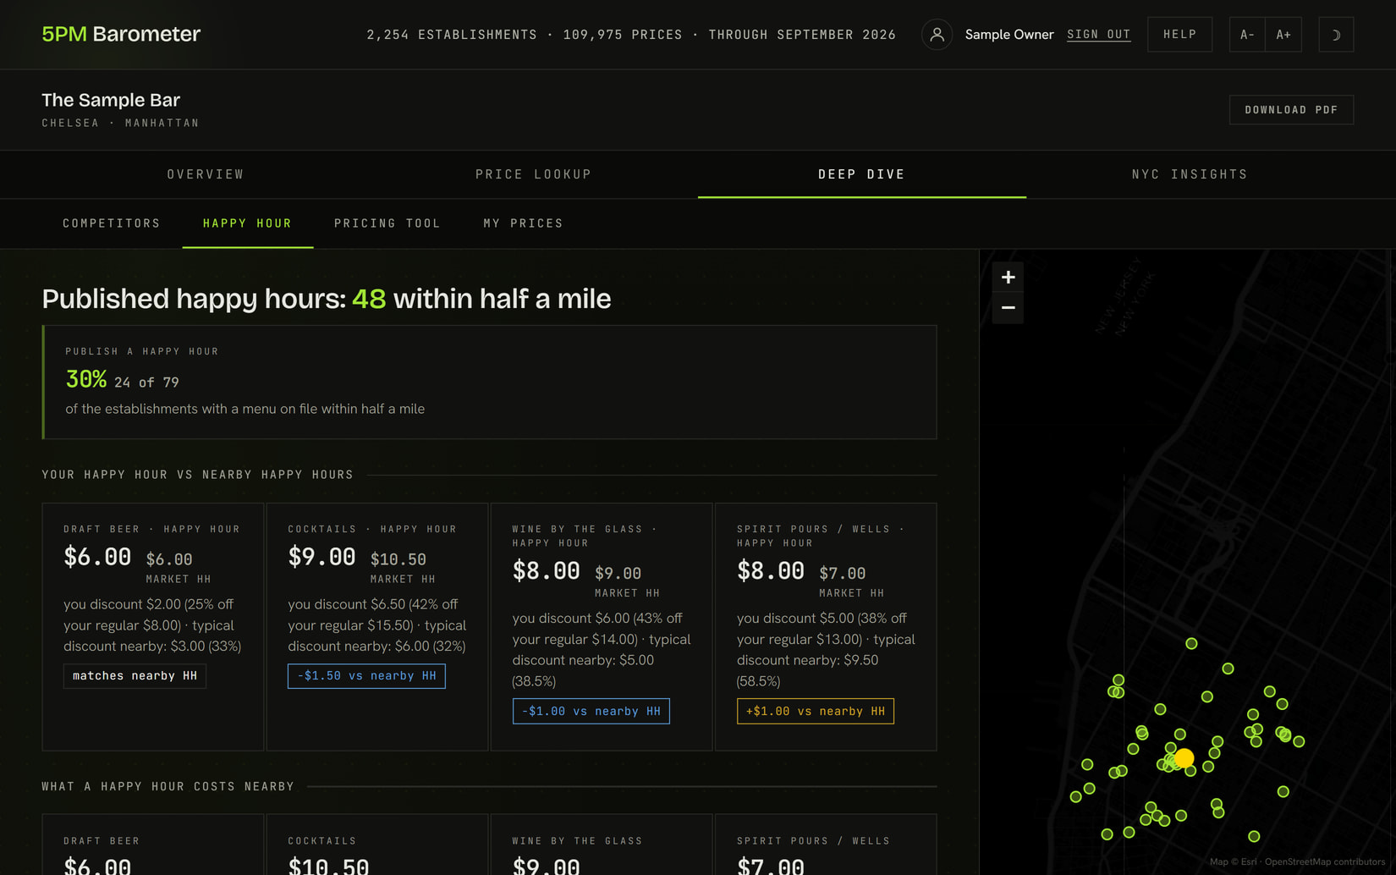Open the NYC Insights tab
The width and height of the screenshot is (1396, 875).
pos(1190,174)
